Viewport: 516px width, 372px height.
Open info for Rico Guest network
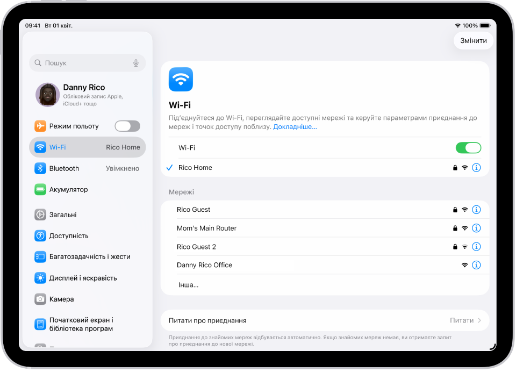click(x=476, y=210)
